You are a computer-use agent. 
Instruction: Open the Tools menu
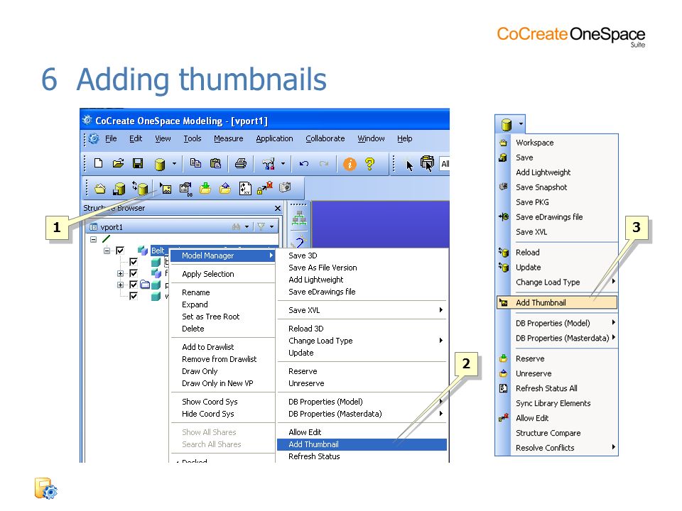tap(193, 138)
